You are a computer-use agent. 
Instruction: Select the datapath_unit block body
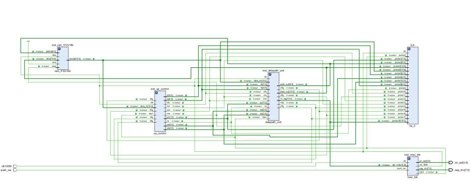[273, 97]
